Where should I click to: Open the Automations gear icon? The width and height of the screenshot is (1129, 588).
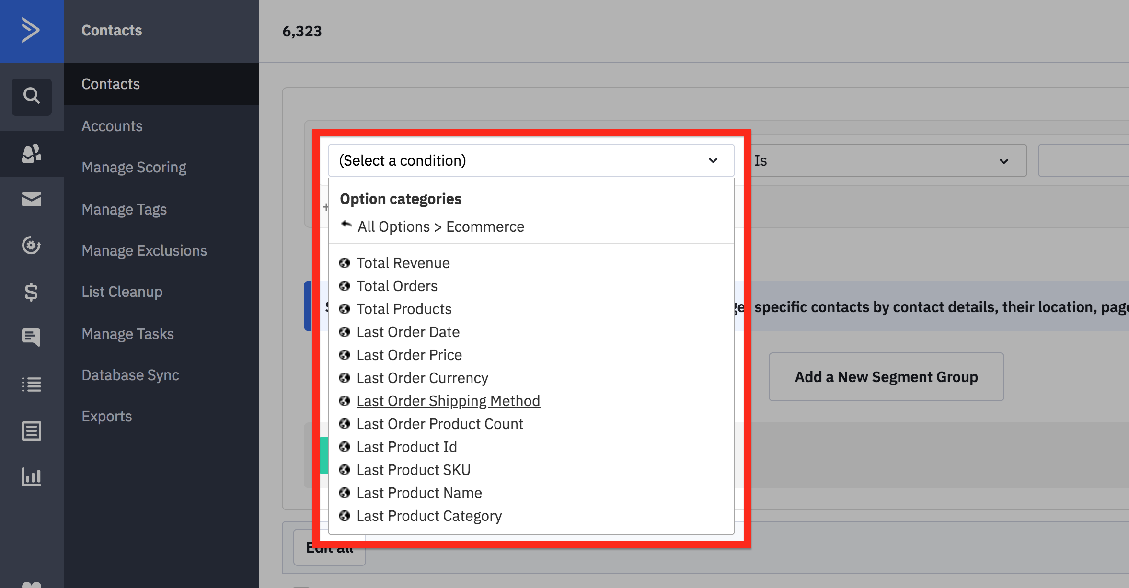[32, 245]
